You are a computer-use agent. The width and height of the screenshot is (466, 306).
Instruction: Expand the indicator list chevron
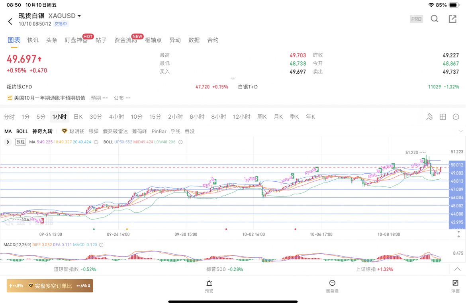point(460,131)
